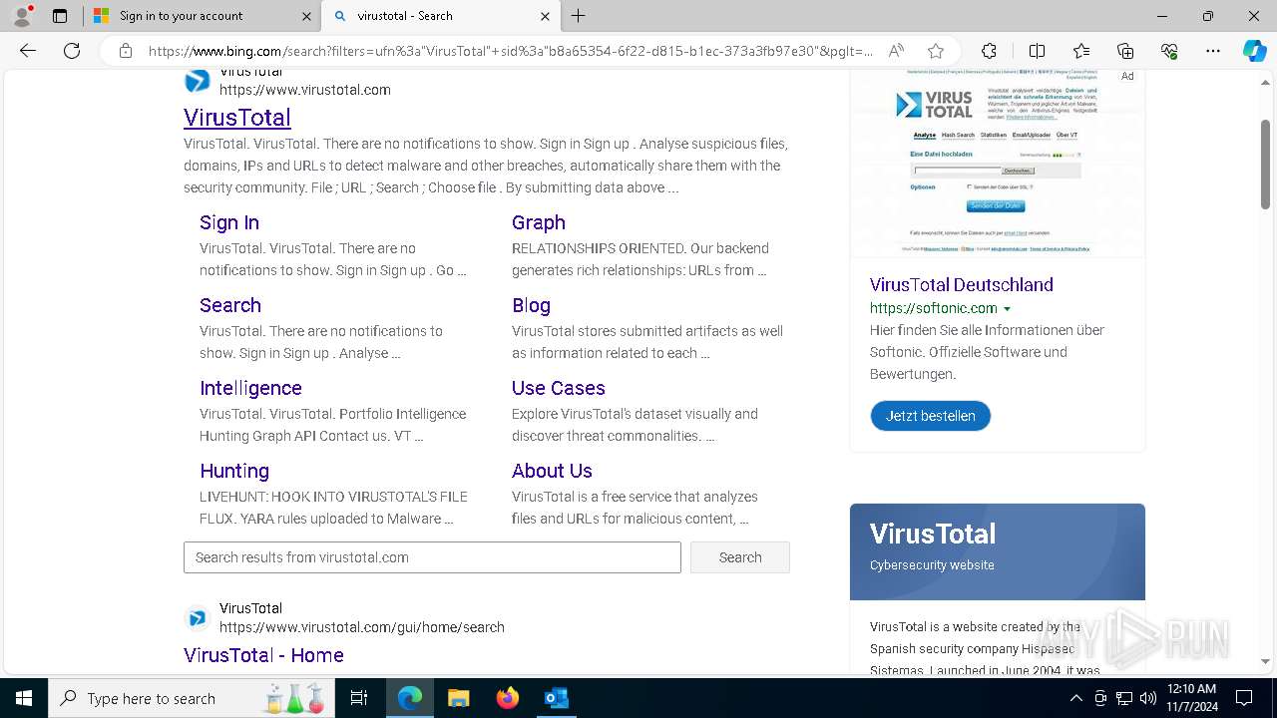
Task: Launch Firefox from taskbar
Action: click(x=508, y=698)
